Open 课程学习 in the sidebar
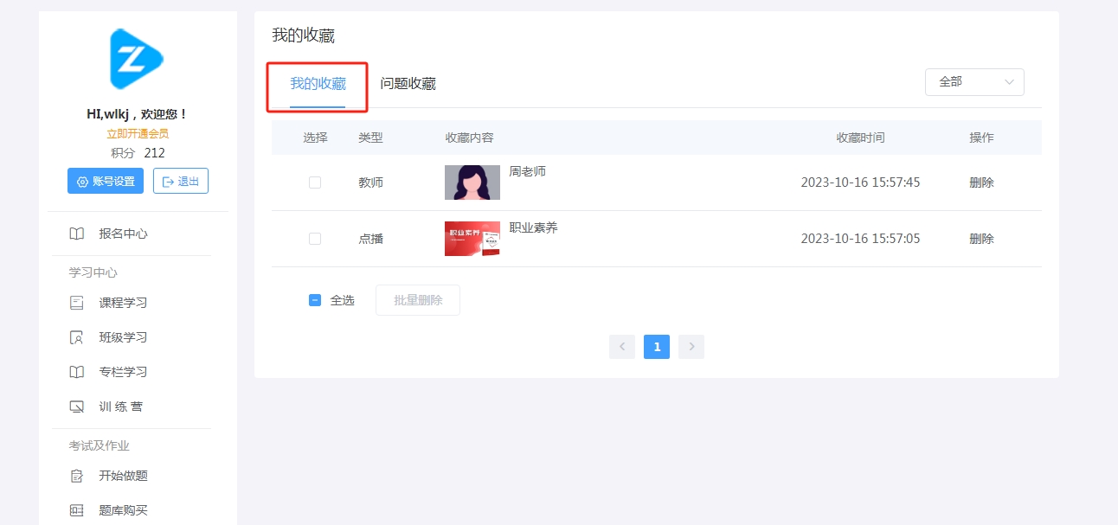The height and width of the screenshot is (525, 1118). [x=124, y=303]
